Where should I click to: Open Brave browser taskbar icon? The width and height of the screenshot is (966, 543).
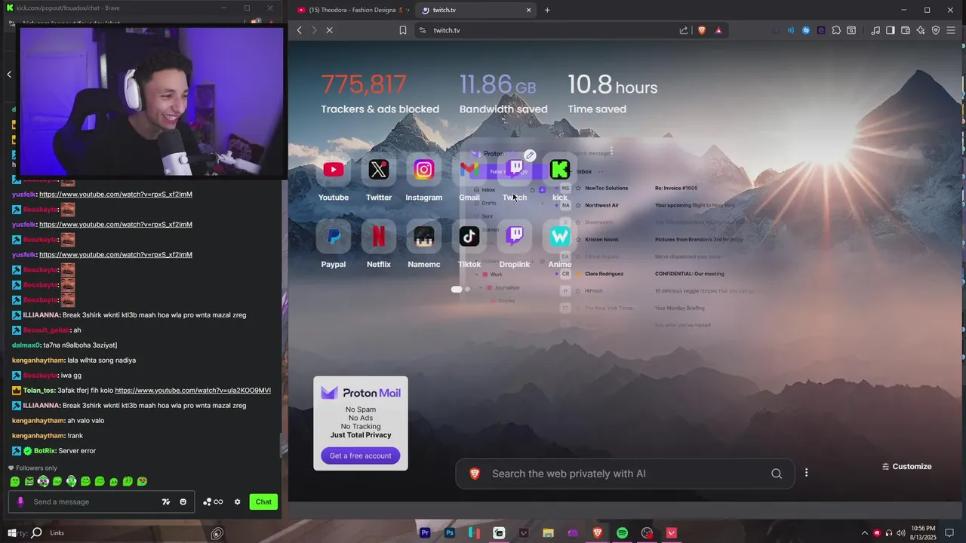click(x=598, y=533)
